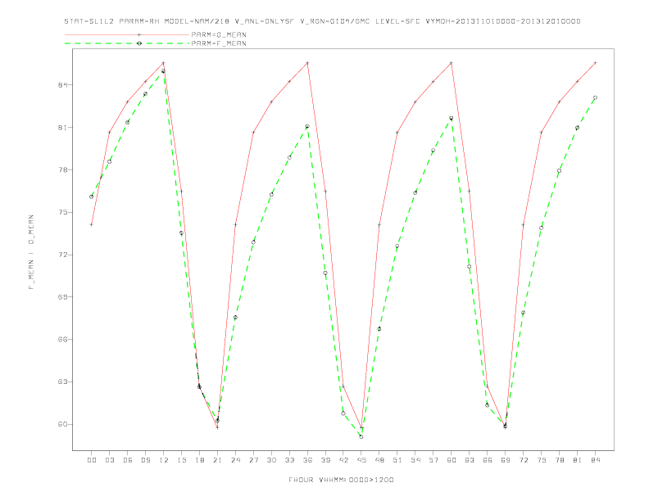Click x-axis tick label 51
The height and width of the screenshot is (501, 649).
(397, 460)
